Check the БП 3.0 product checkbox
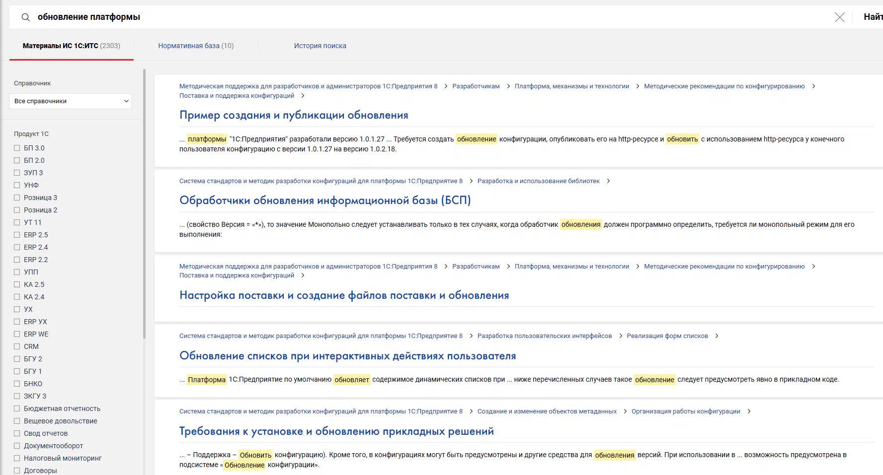Image resolution: width=883 pixels, height=475 pixels. [17, 148]
